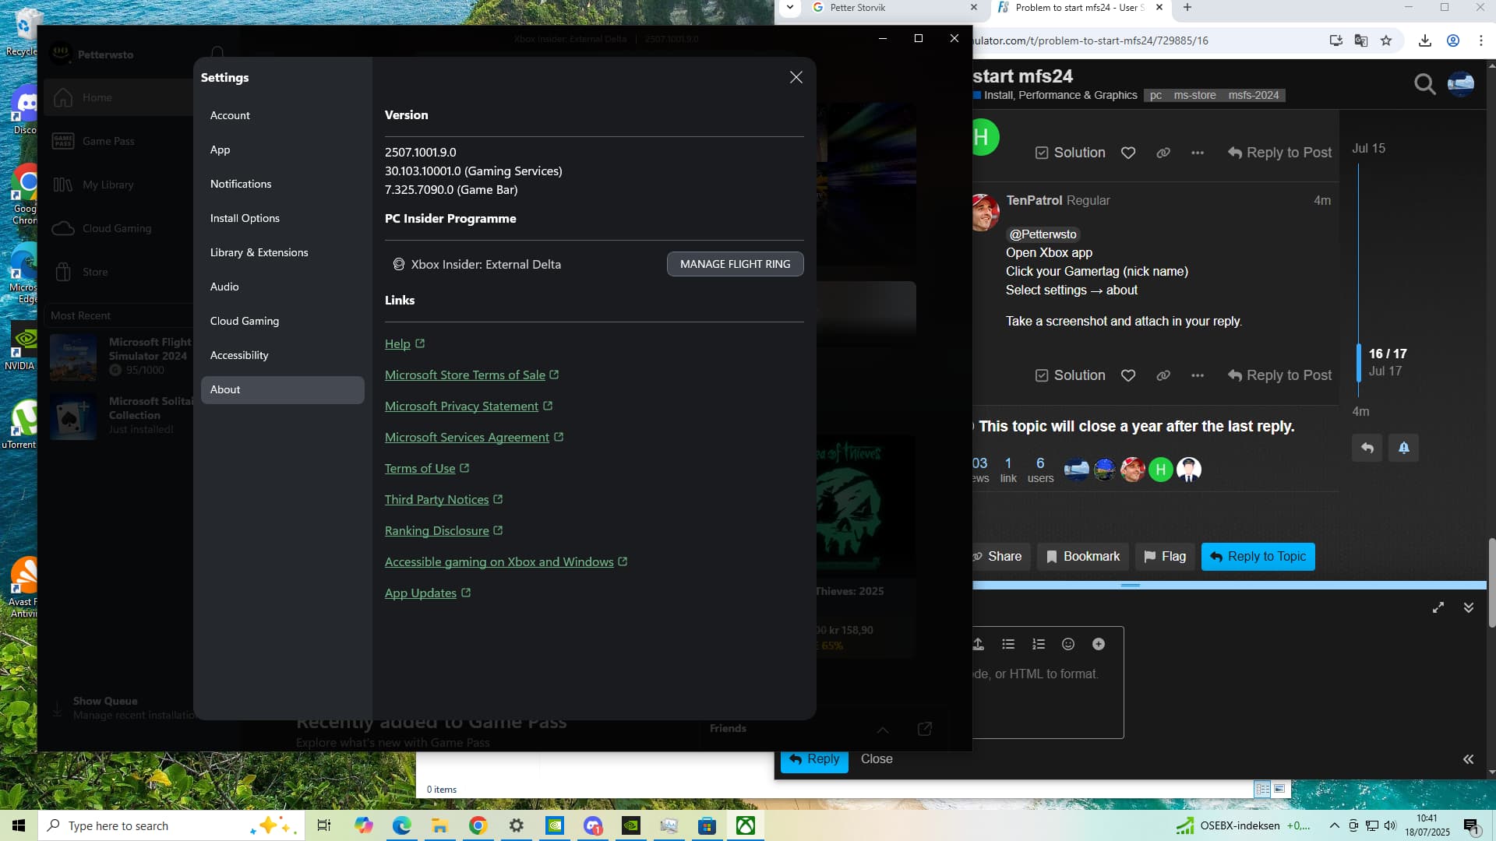
Task: Like TenPatrol's reply with the heart
Action: (1128, 375)
